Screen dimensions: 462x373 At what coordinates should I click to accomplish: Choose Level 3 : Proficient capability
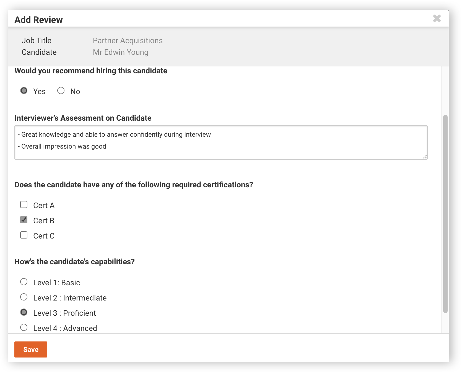(x=24, y=312)
